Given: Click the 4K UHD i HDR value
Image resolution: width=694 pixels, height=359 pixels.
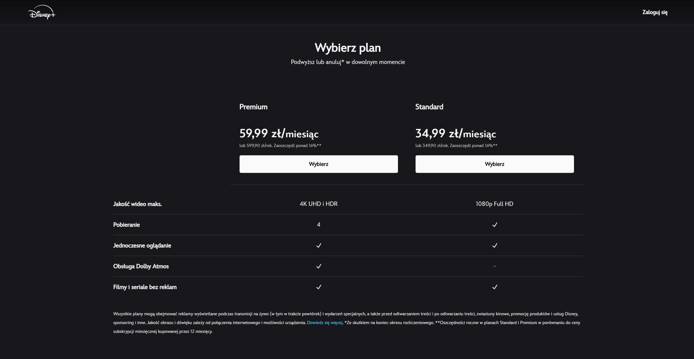Looking at the screenshot, I should pos(319,204).
